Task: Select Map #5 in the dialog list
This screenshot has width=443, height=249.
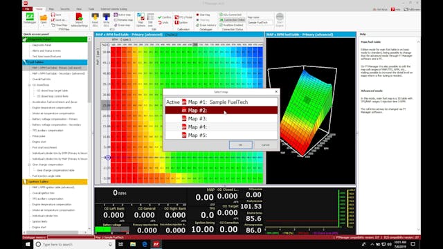Action: (x=221, y=136)
